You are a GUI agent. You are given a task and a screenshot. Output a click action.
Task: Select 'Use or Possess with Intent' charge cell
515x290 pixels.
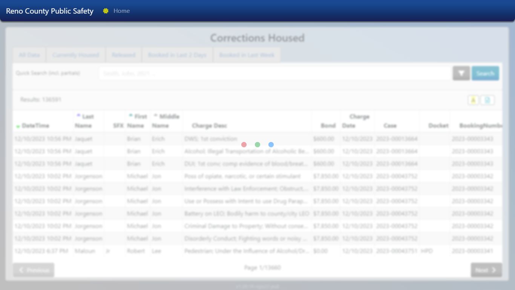[x=247, y=201]
